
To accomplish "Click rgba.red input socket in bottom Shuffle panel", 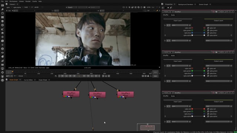I will (x=192, y=109).
